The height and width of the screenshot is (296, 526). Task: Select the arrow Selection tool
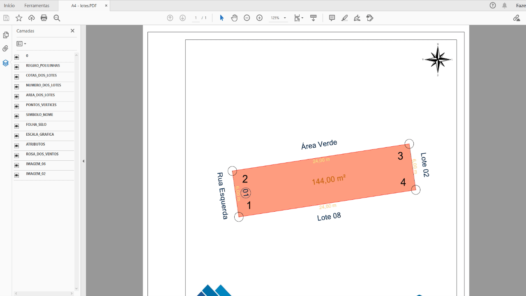pos(221,18)
